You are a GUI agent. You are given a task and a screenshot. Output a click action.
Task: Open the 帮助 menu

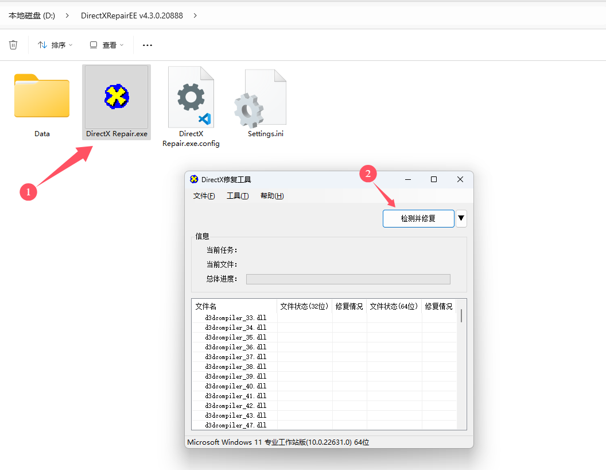271,195
